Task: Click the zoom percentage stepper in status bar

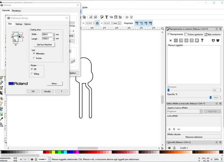Action: [x=221, y=159]
